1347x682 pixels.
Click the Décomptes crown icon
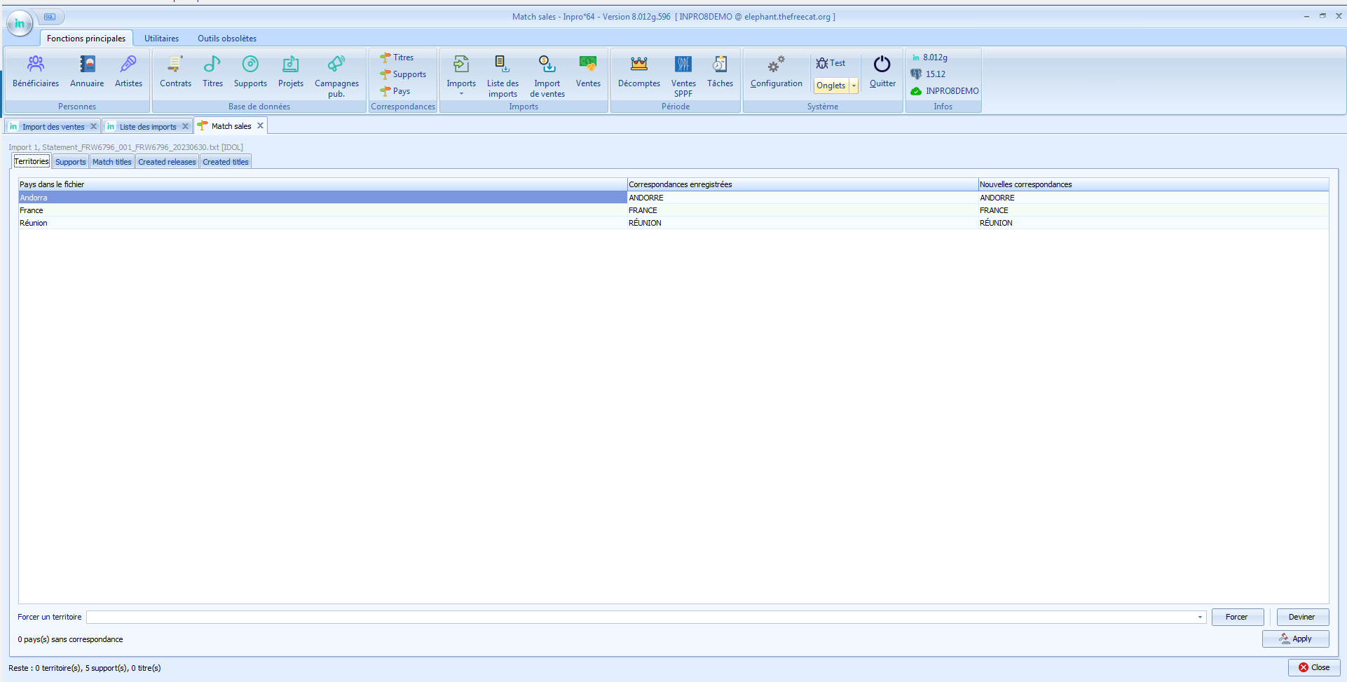[x=638, y=65]
